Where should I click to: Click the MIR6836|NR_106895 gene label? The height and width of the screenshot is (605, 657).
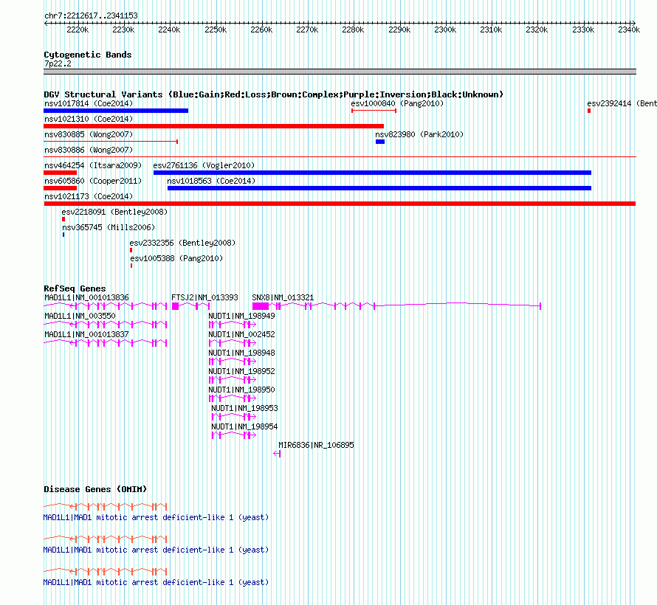317,445
